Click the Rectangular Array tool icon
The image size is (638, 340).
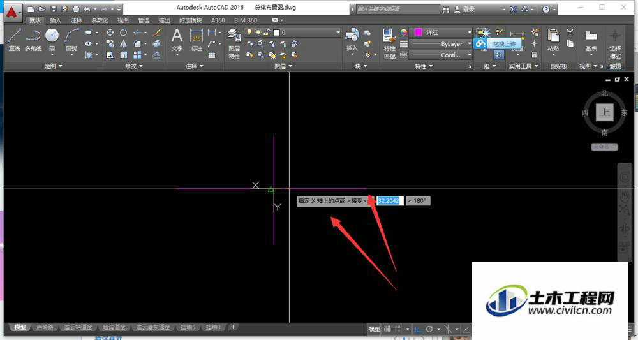pyautogui.click(x=137, y=54)
